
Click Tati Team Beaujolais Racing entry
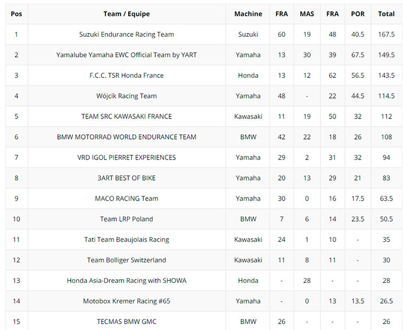(x=127, y=240)
